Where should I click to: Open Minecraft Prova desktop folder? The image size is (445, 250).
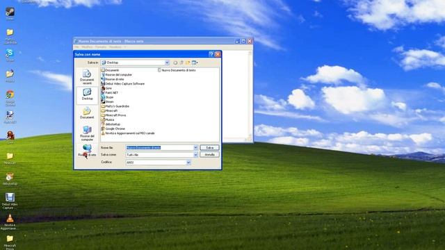pyautogui.click(x=10, y=242)
